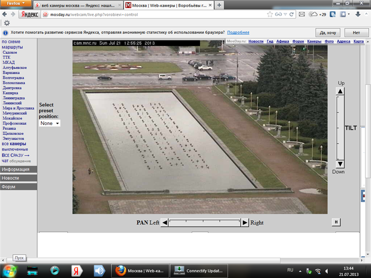Tilt the camera up with the arrow
Image resolution: width=371 pixels, height=278 pixels.
point(340,91)
